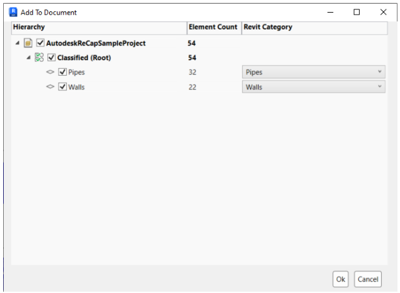This screenshot has height=293, width=400.
Task: Open the Walls Revit Category dropdown
Action: 314,87
